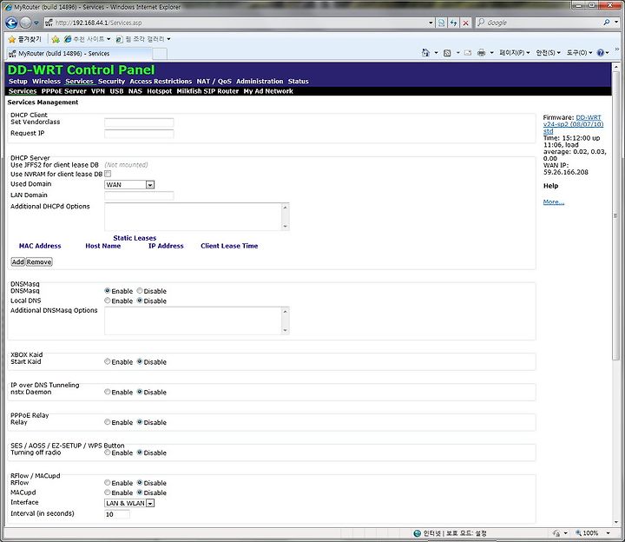Select Enable for nstx Daemon
The image size is (625, 542).
tap(108, 392)
